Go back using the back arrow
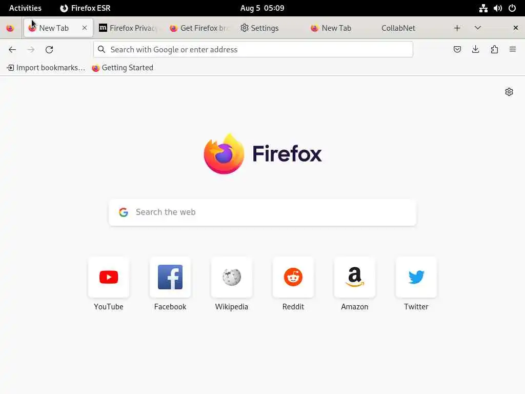This screenshot has width=525, height=394. point(12,50)
